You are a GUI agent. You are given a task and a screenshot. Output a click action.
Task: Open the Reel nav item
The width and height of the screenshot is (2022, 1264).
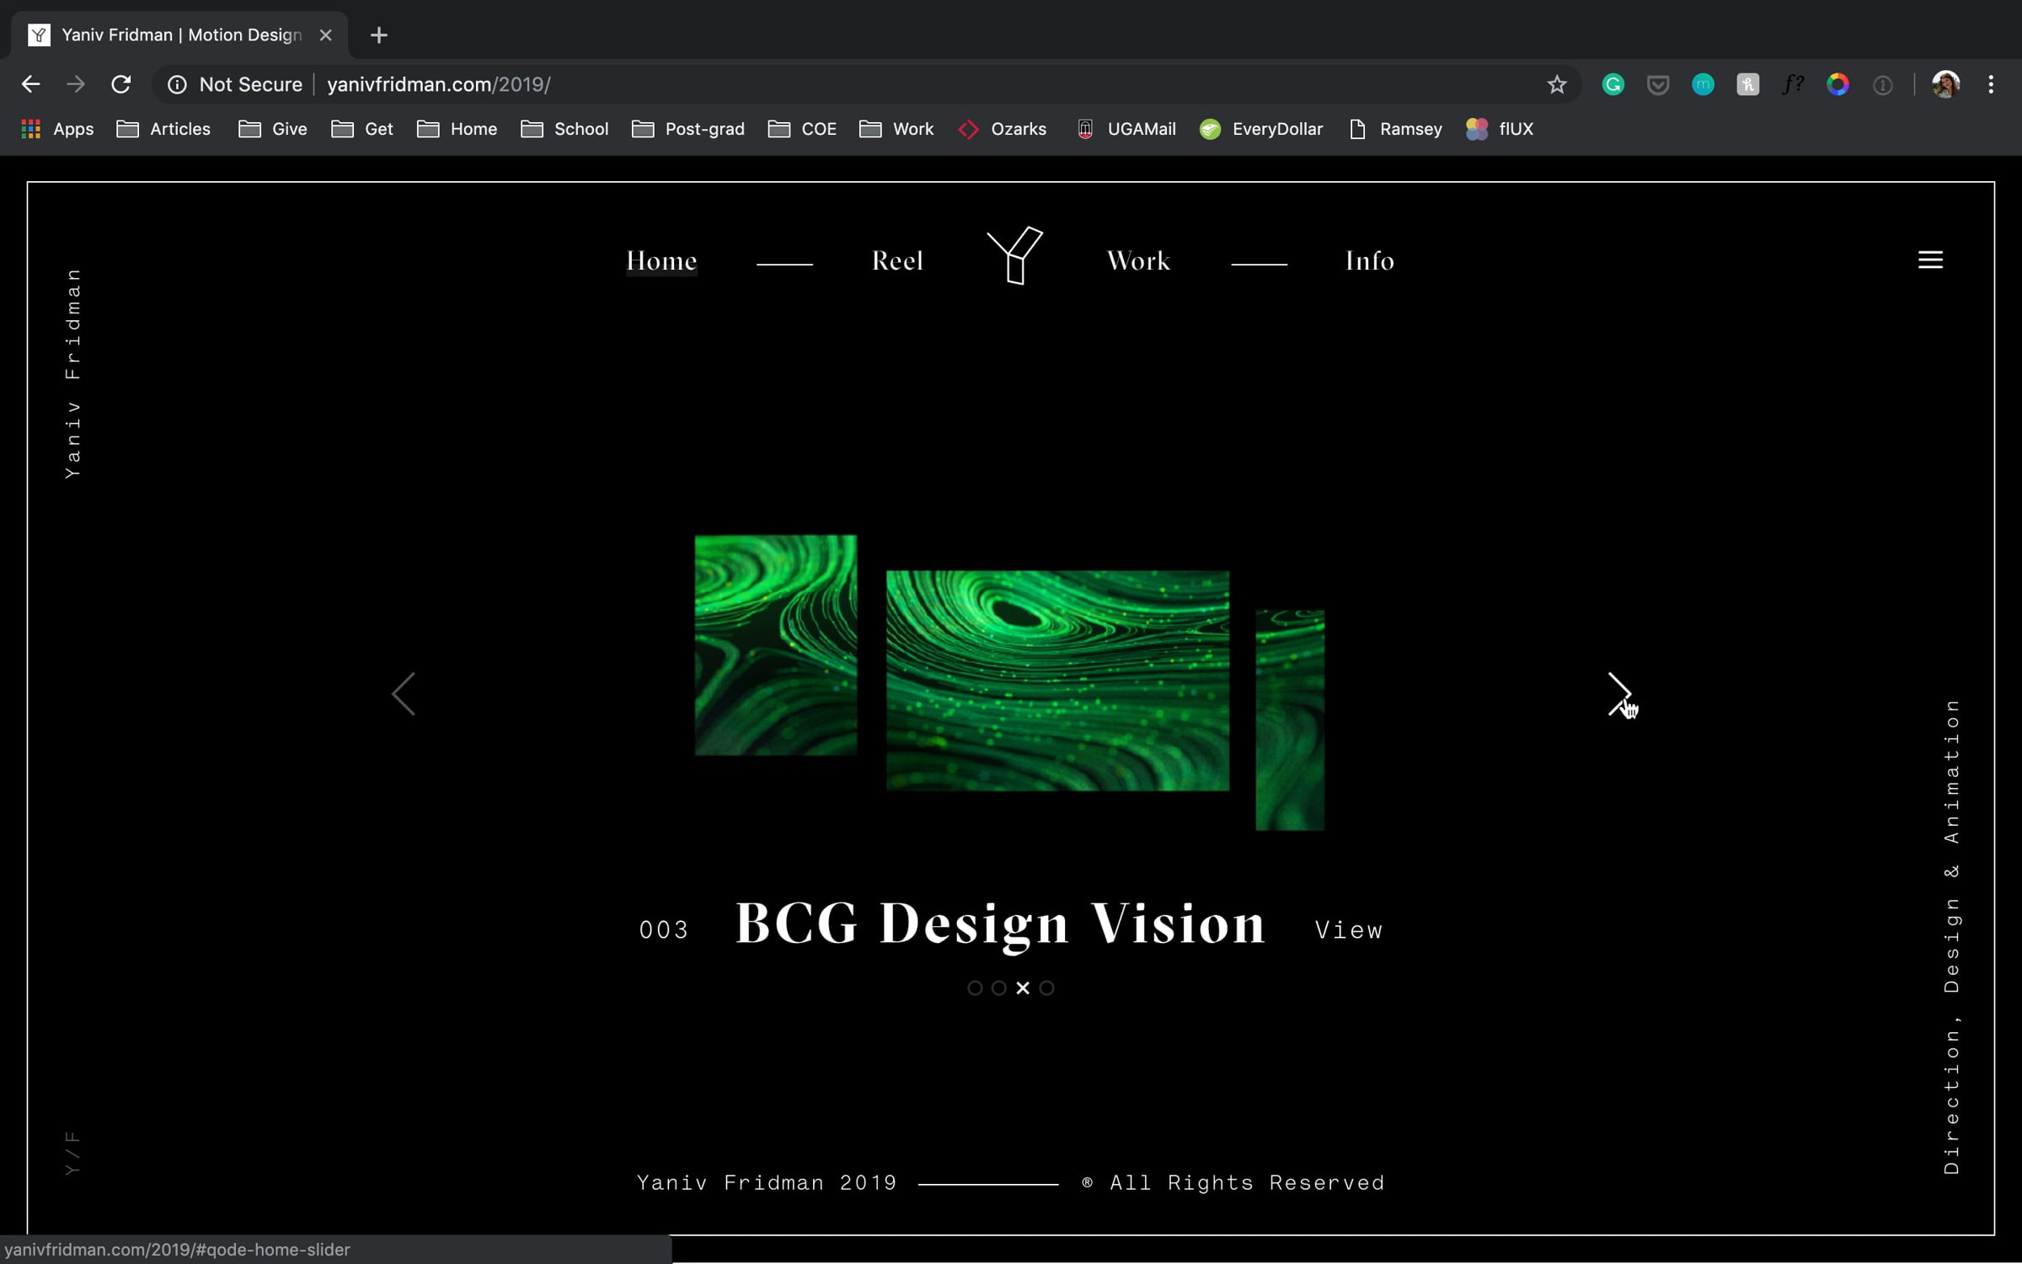click(x=897, y=260)
